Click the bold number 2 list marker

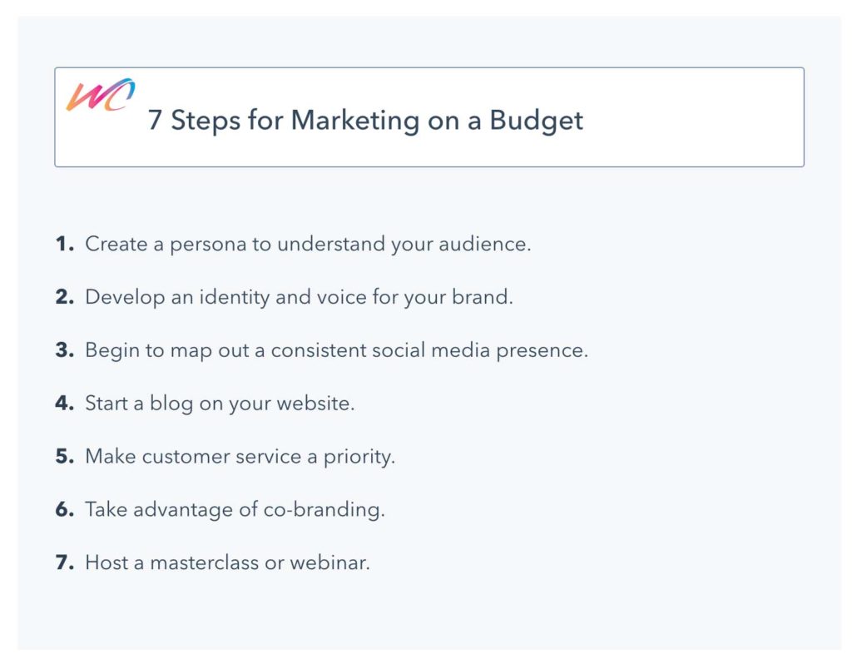click(64, 297)
